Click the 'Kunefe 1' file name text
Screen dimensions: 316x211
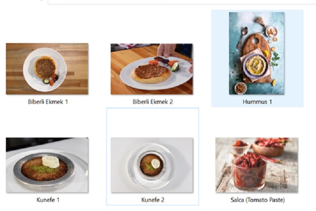tap(48, 200)
